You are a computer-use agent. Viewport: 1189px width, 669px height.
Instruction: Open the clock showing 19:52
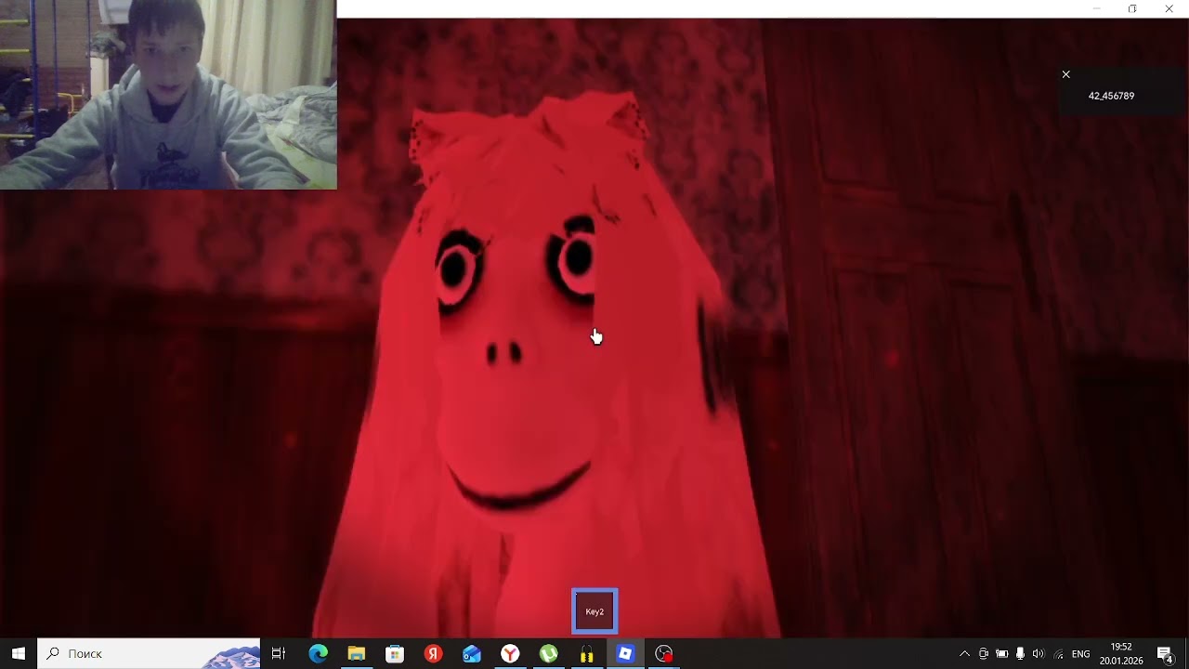[1121, 654]
